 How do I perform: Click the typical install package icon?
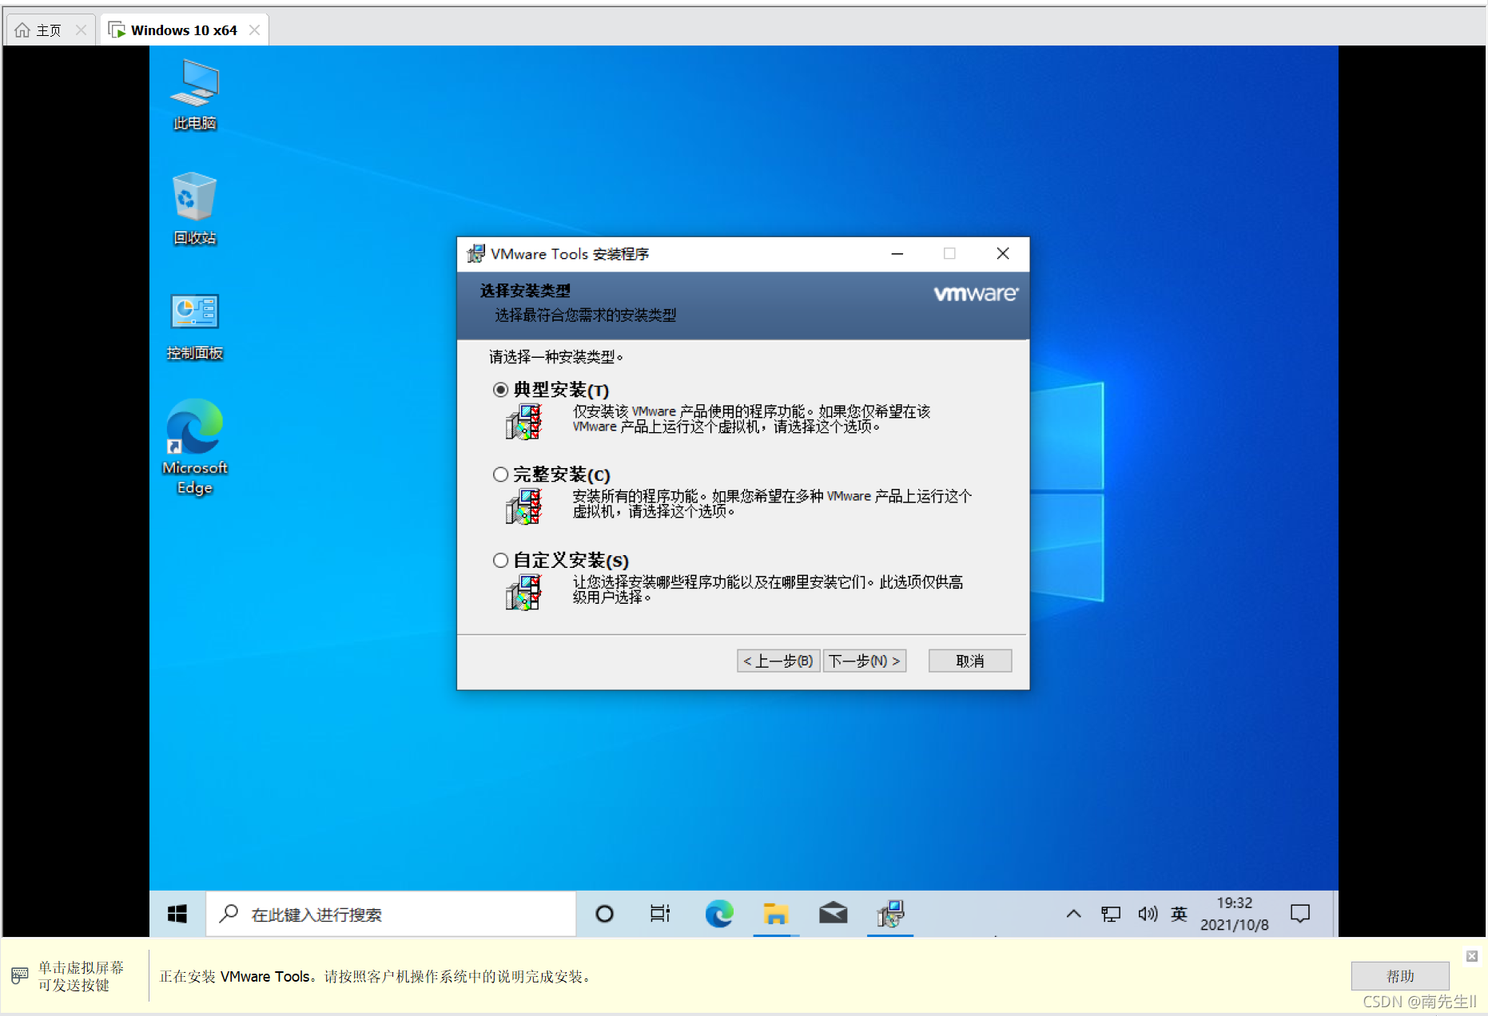524,421
